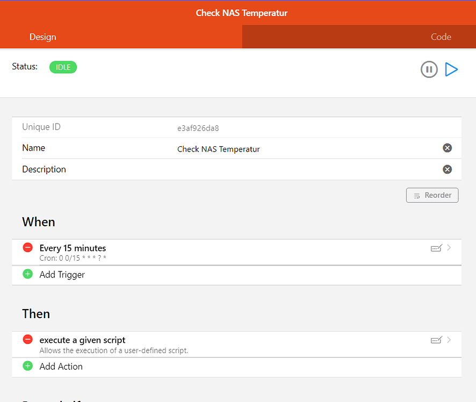This screenshot has height=402, width=476.
Task: Edit the Every 15 minutes trigger via pencil icon
Action: coord(436,248)
